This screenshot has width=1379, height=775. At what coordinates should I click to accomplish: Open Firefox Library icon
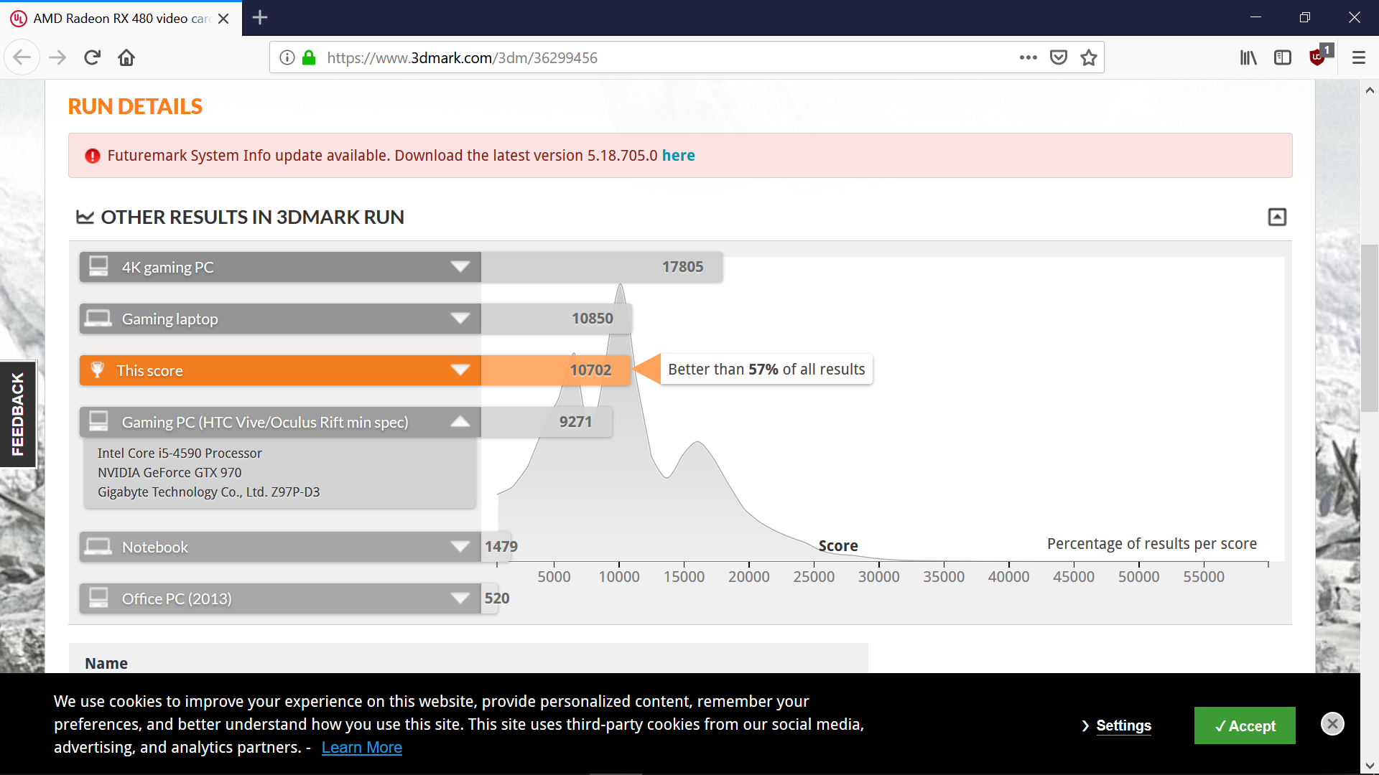coord(1248,57)
